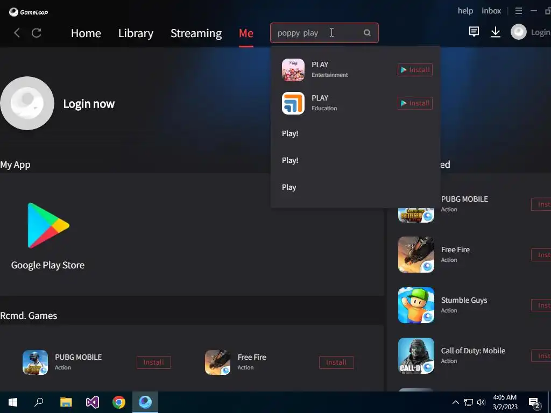The width and height of the screenshot is (551, 413).
Task: Select first Play! suggestion
Action: [x=290, y=133]
